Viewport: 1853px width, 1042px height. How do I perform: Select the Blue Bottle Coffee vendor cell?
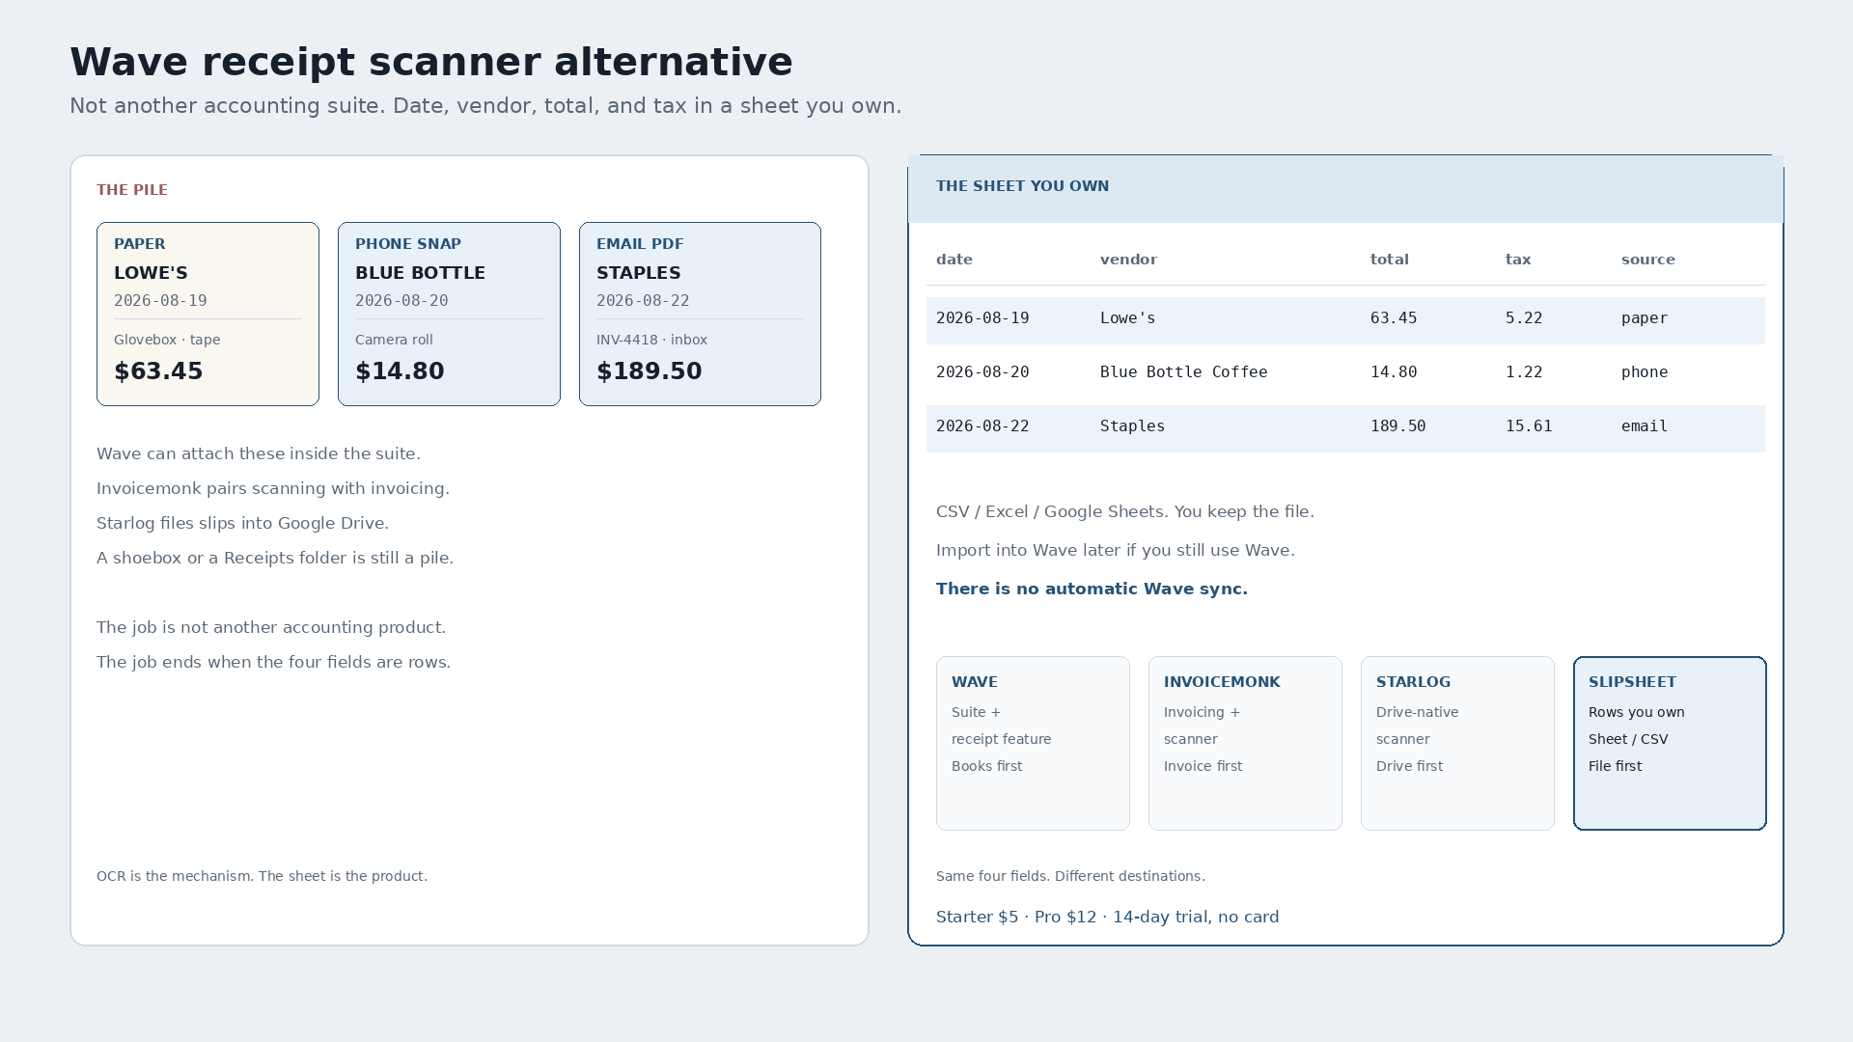click(x=1184, y=372)
